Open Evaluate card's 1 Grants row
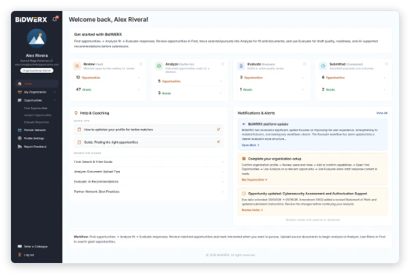The width and height of the screenshot is (410, 274). 272,89
